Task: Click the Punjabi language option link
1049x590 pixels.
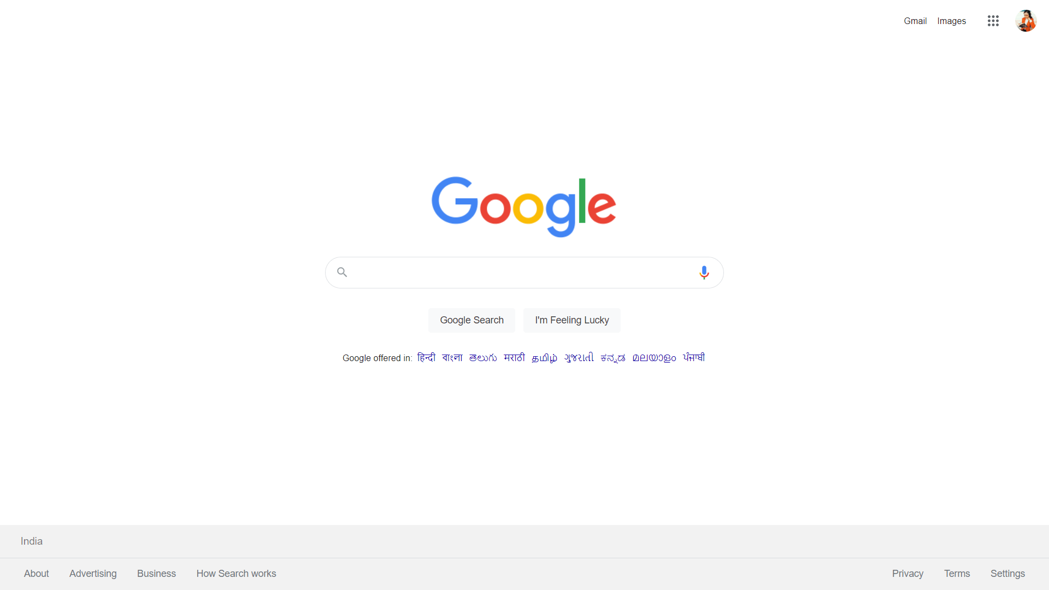Action: (694, 357)
